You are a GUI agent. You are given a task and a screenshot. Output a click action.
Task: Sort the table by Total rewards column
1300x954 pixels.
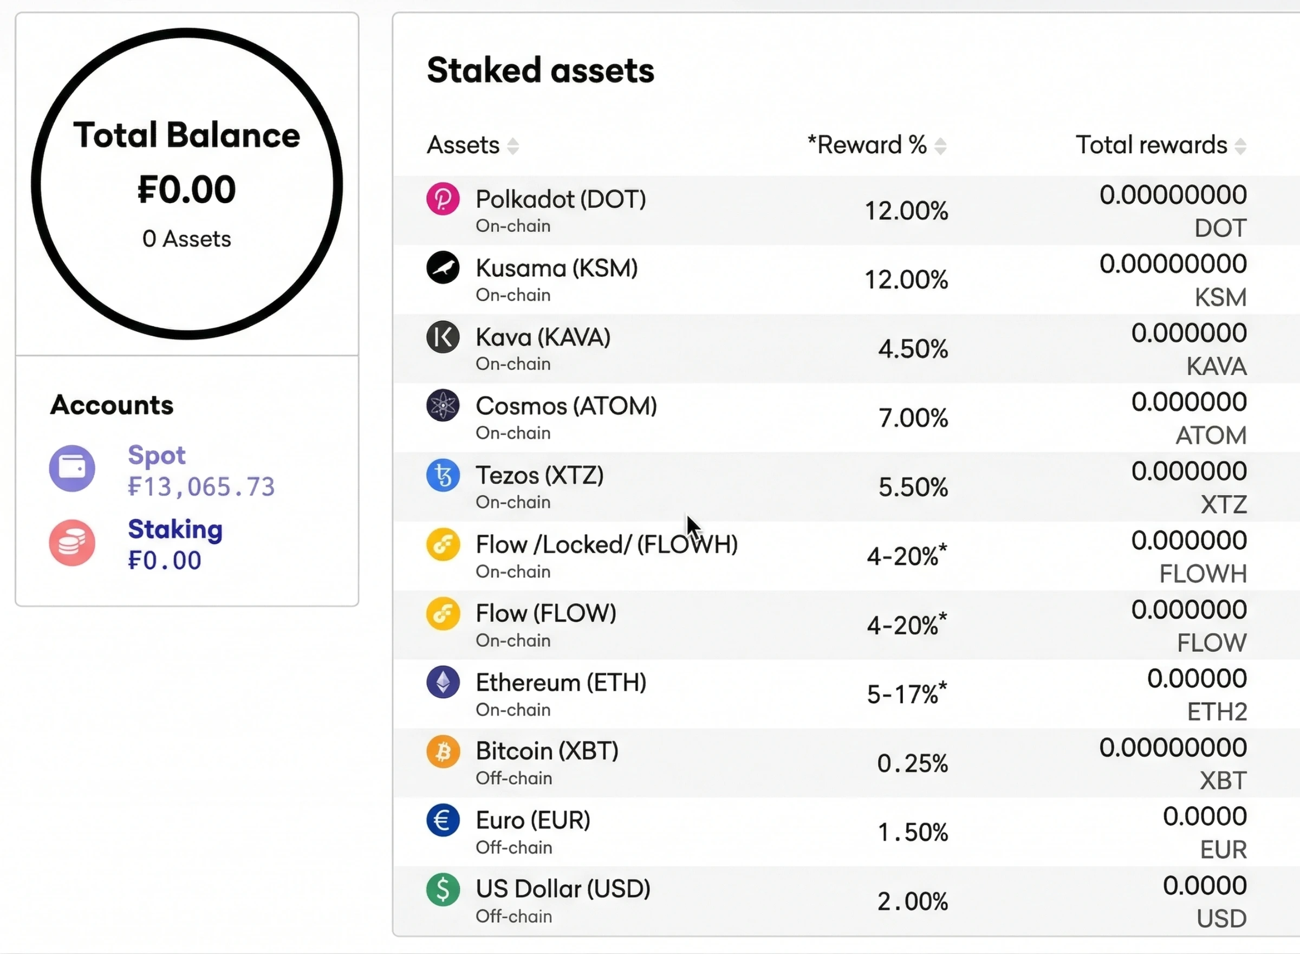(1239, 146)
